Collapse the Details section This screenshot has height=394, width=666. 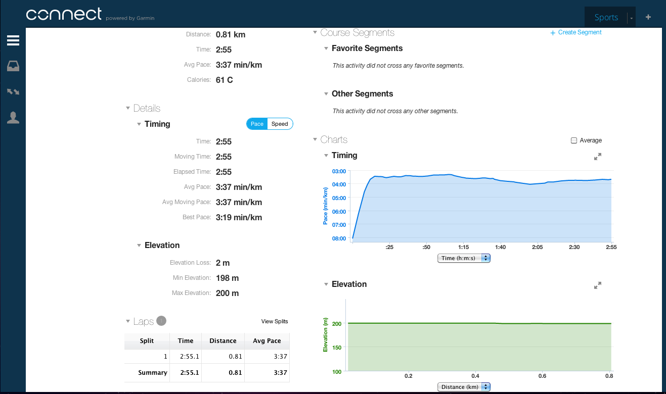tap(128, 108)
